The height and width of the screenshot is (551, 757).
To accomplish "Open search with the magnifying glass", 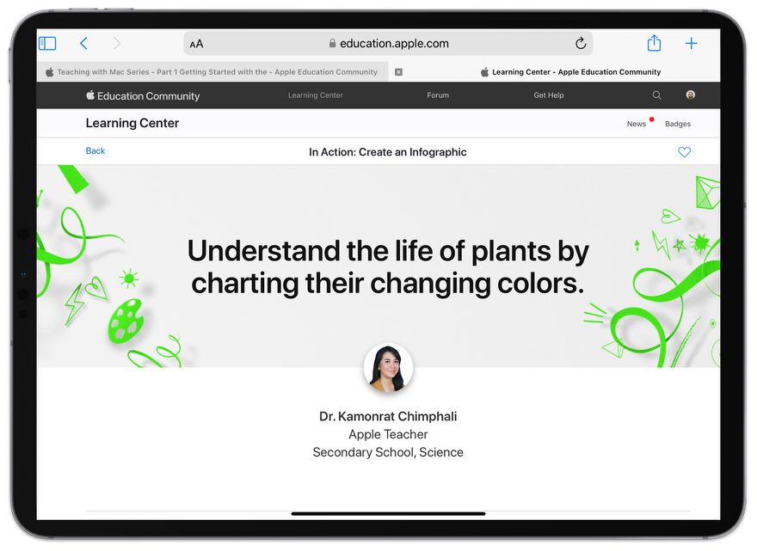I will [x=657, y=95].
